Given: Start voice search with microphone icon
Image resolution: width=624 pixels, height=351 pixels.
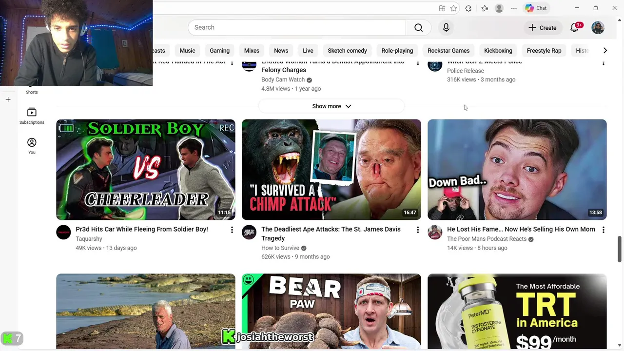Looking at the screenshot, I should pyautogui.click(x=446, y=27).
